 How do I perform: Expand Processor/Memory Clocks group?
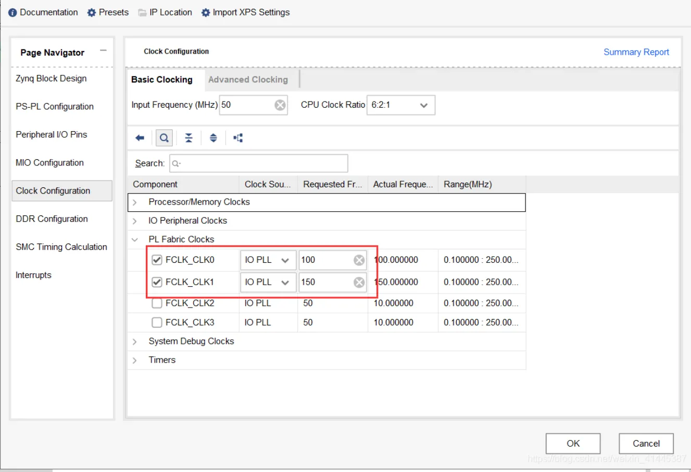click(135, 202)
